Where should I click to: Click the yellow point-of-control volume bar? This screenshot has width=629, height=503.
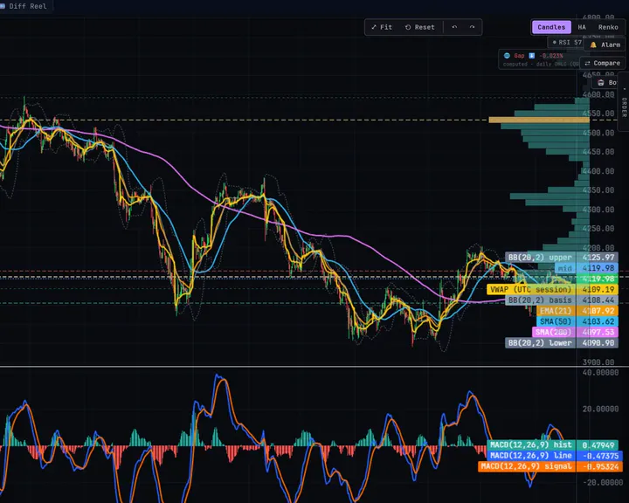click(x=539, y=120)
